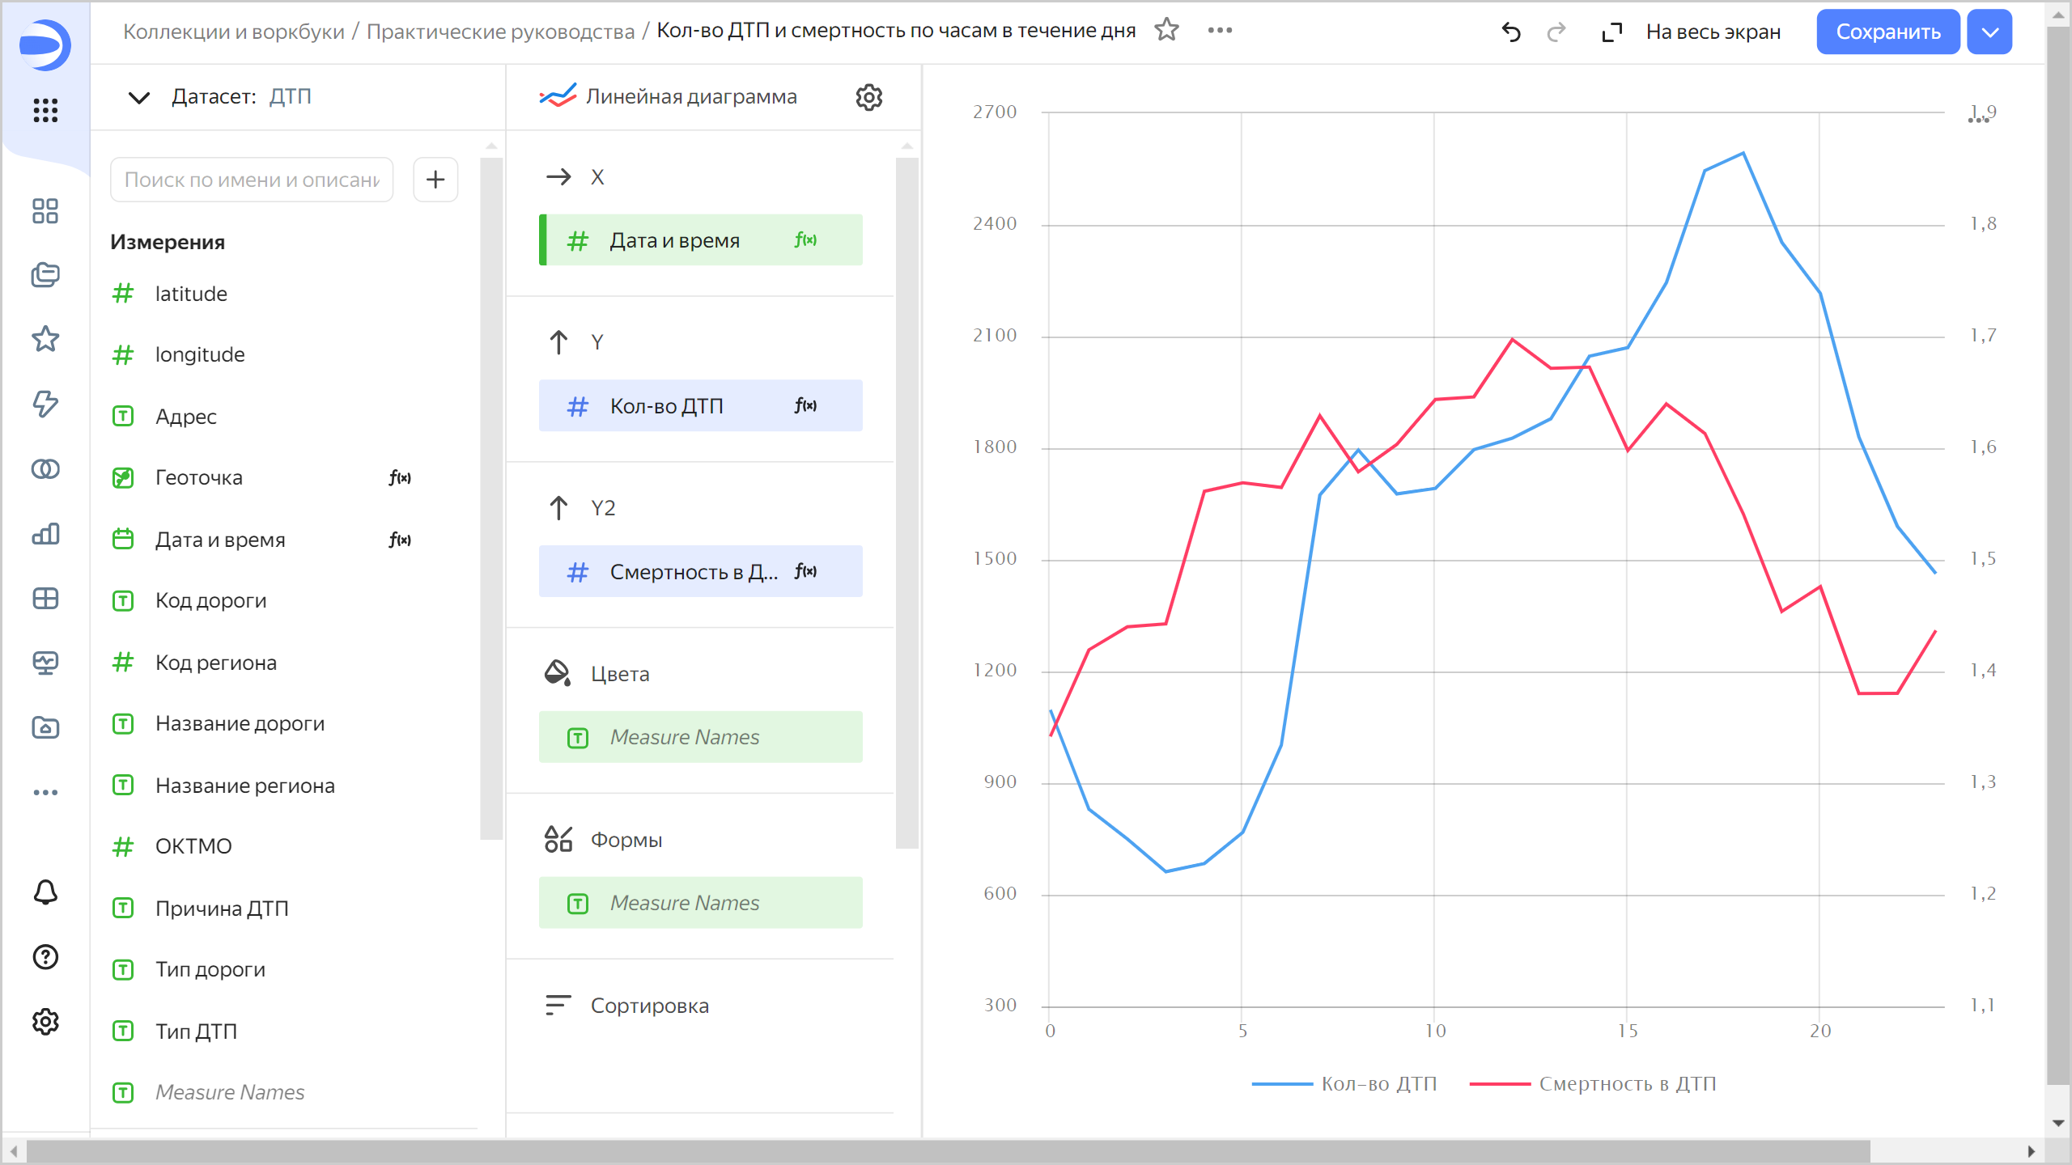Screen dimensions: 2072x1165
Task: Open notifications bell icon
Action: (45, 892)
